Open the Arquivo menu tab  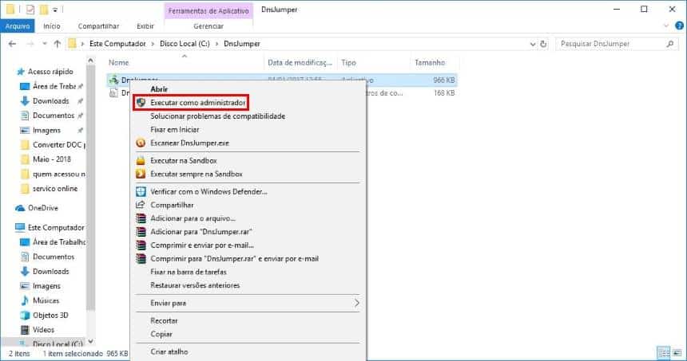(18, 26)
